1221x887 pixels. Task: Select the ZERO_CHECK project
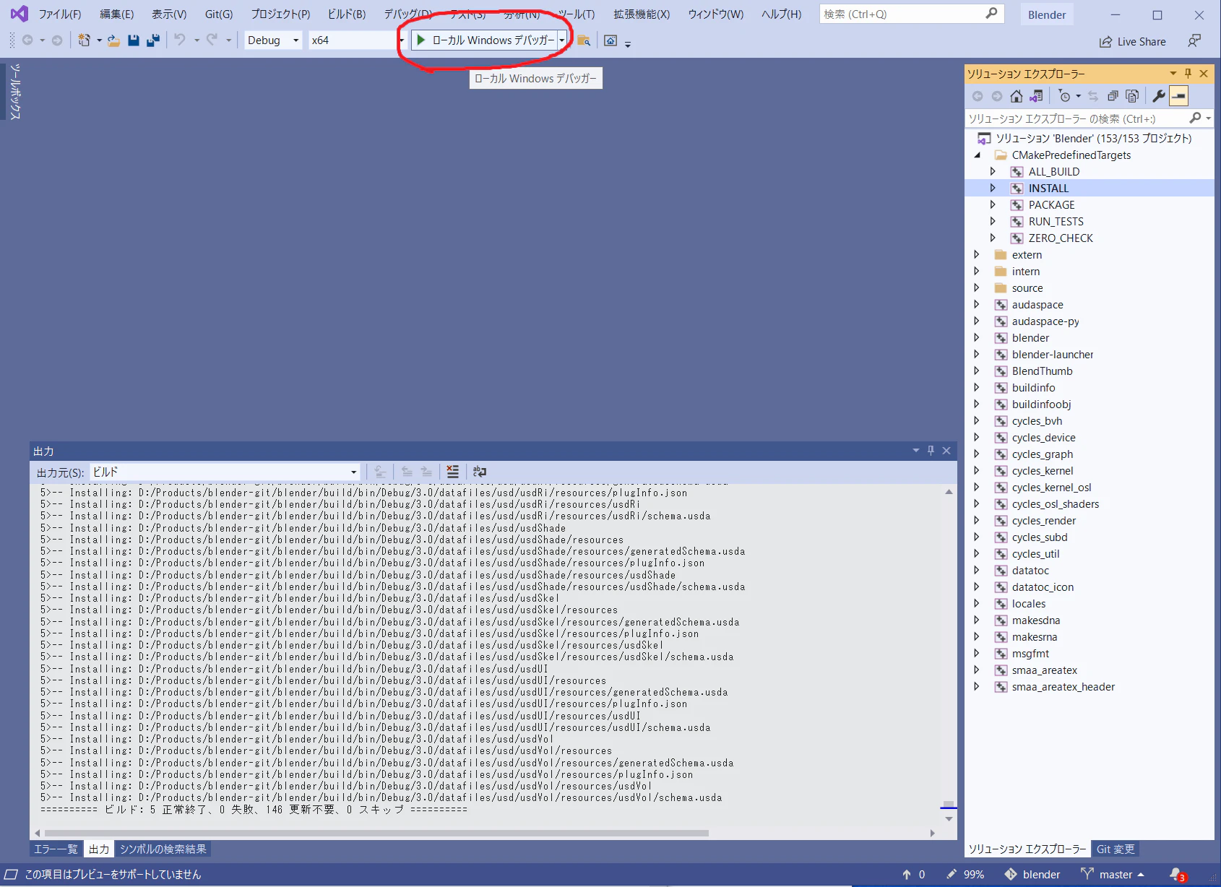click(1061, 238)
